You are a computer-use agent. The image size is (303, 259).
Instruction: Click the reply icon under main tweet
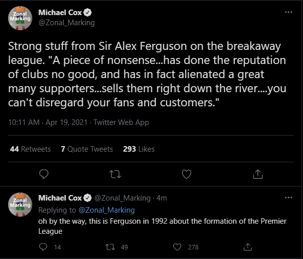tap(44, 174)
